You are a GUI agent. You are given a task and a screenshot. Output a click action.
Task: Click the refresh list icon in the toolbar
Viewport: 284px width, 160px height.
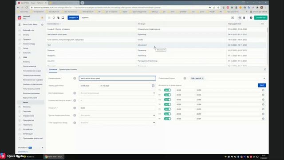(x=54, y=18)
